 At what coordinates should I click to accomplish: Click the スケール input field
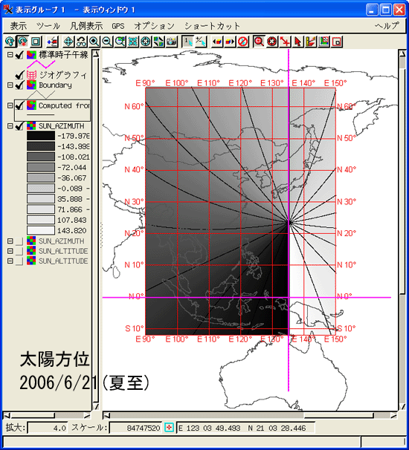point(135,428)
